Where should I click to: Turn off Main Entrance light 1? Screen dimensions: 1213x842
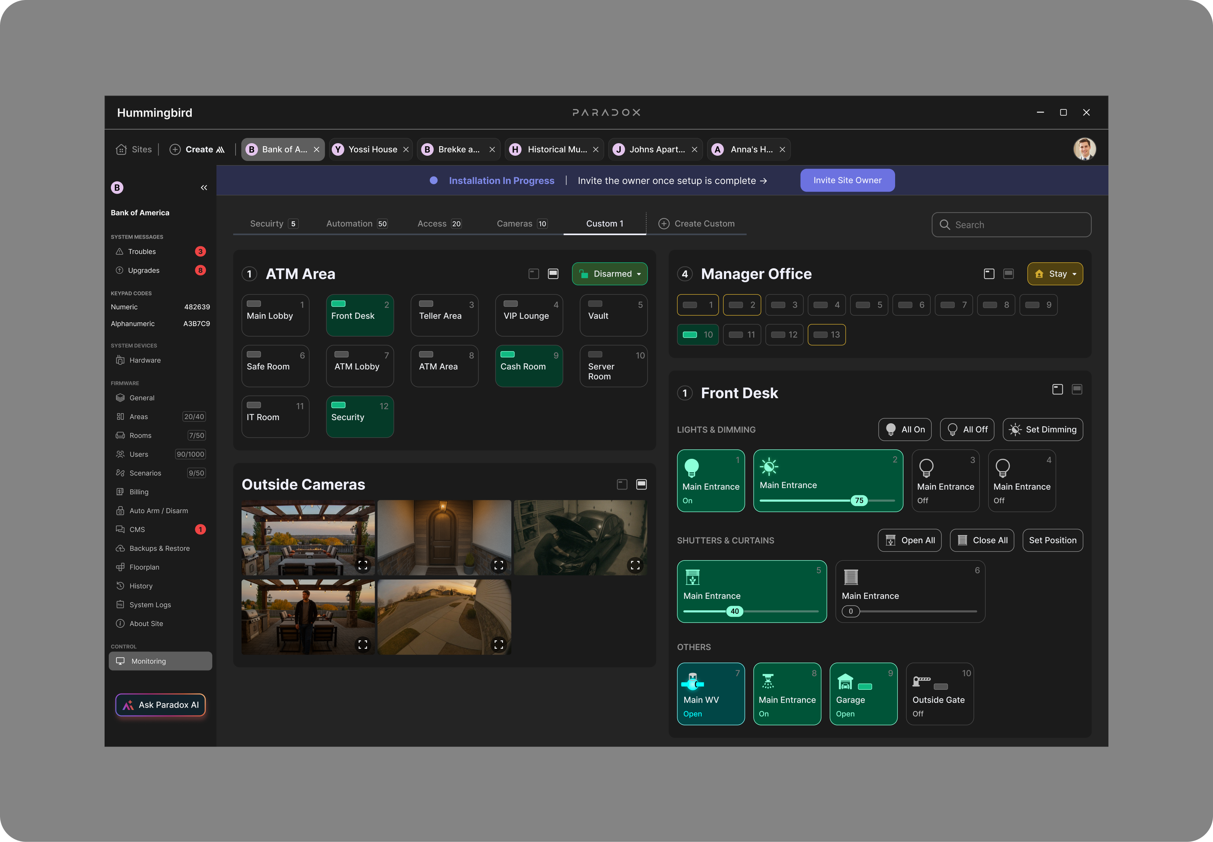(711, 481)
